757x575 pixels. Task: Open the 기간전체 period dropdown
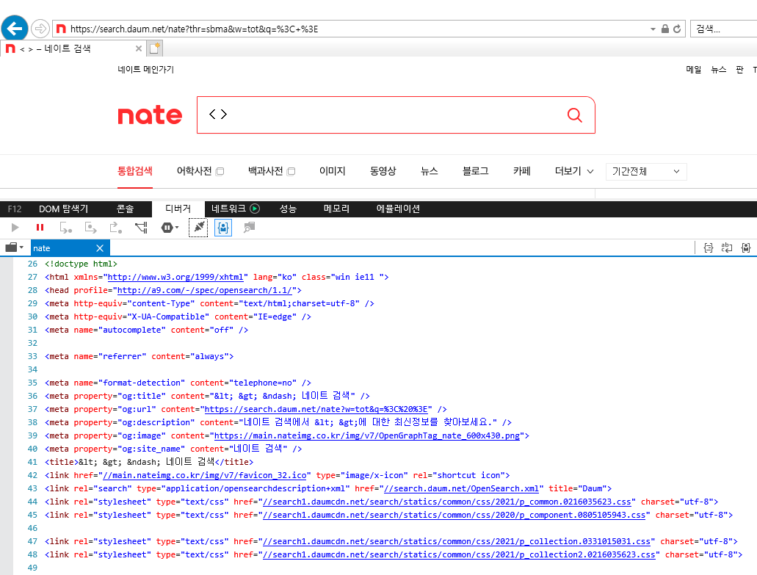646,171
